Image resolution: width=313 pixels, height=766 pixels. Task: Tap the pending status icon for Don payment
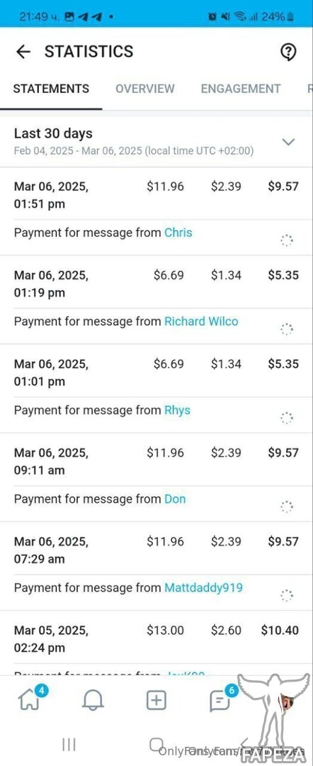tap(287, 506)
